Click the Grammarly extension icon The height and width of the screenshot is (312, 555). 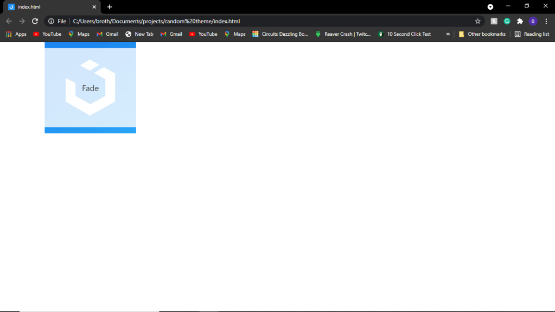(x=507, y=21)
